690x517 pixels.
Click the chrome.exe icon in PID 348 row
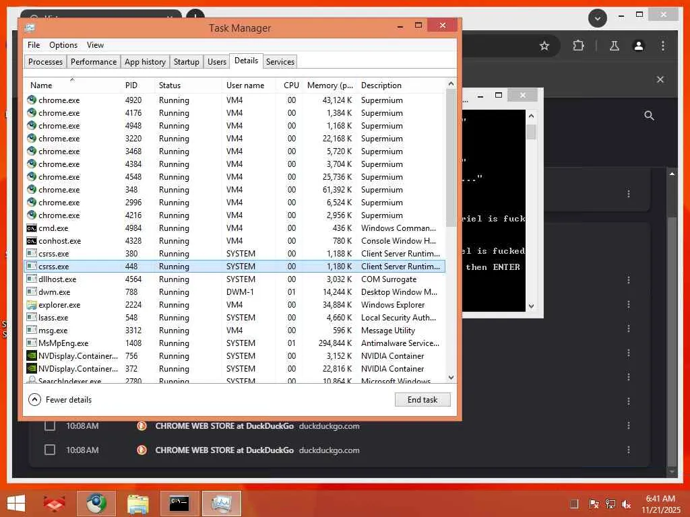(x=32, y=189)
